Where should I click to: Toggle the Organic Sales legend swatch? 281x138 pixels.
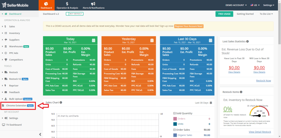click(175, 135)
